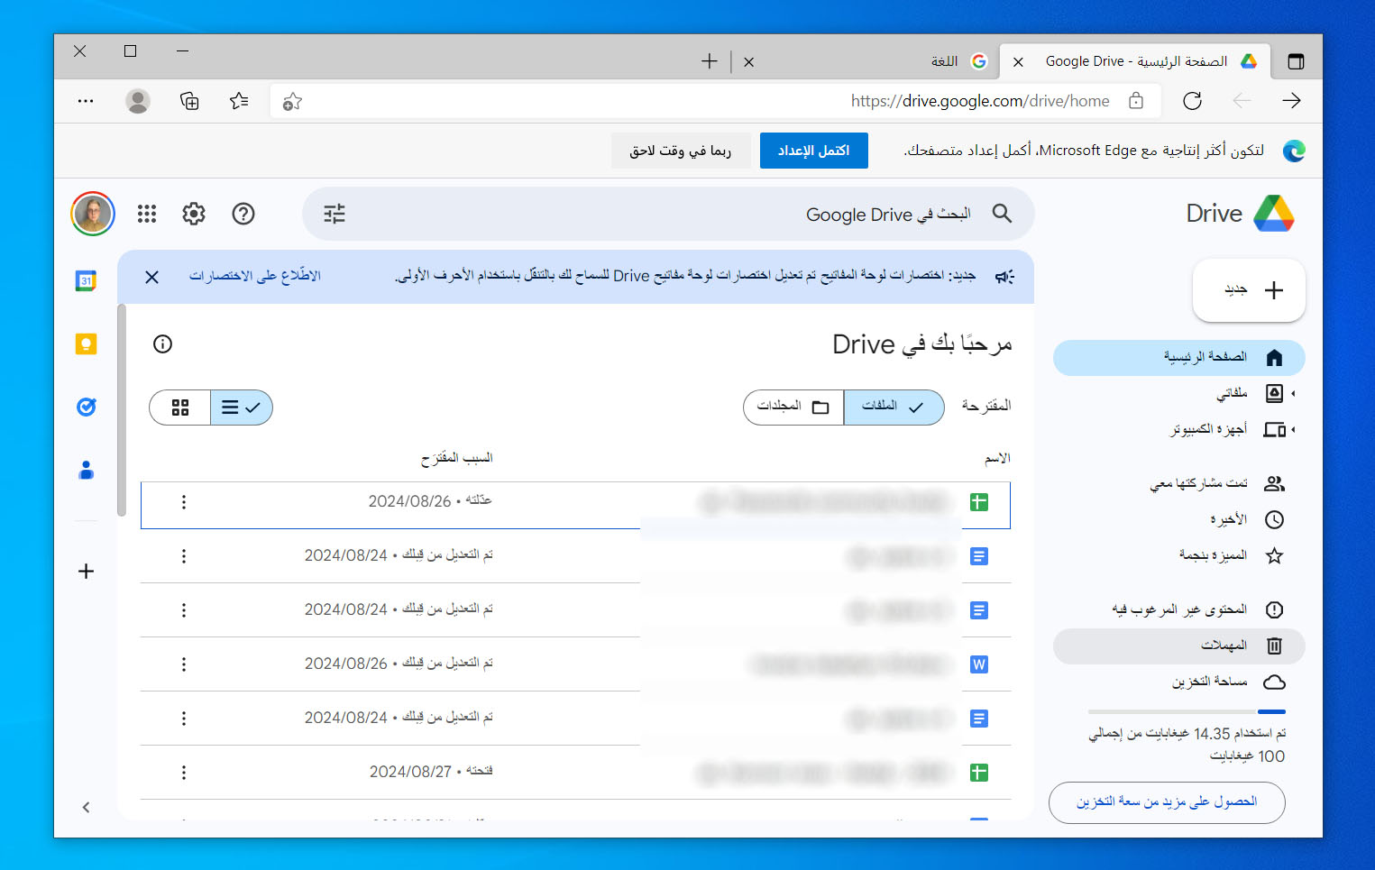Open more actions for فتحته 2024/08/27 row
Image resolution: width=1375 pixels, height=870 pixels.
(184, 773)
